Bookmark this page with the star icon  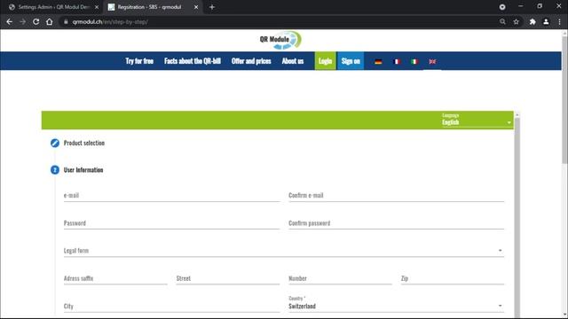pyautogui.click(x=517, y=21)
